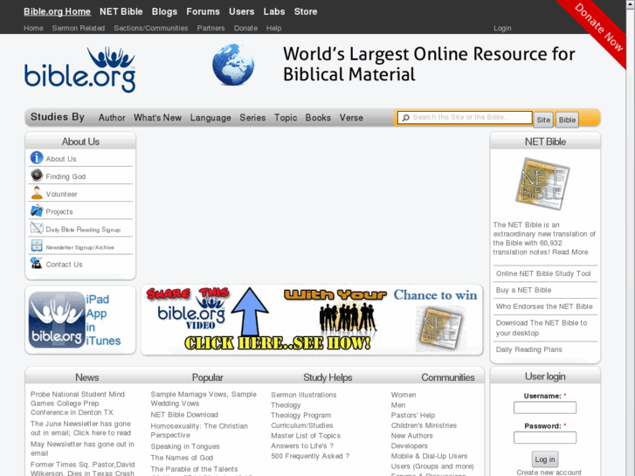Screen dimensions: 635x476
Task: Click the Log in button
Action: click(545, 459)
